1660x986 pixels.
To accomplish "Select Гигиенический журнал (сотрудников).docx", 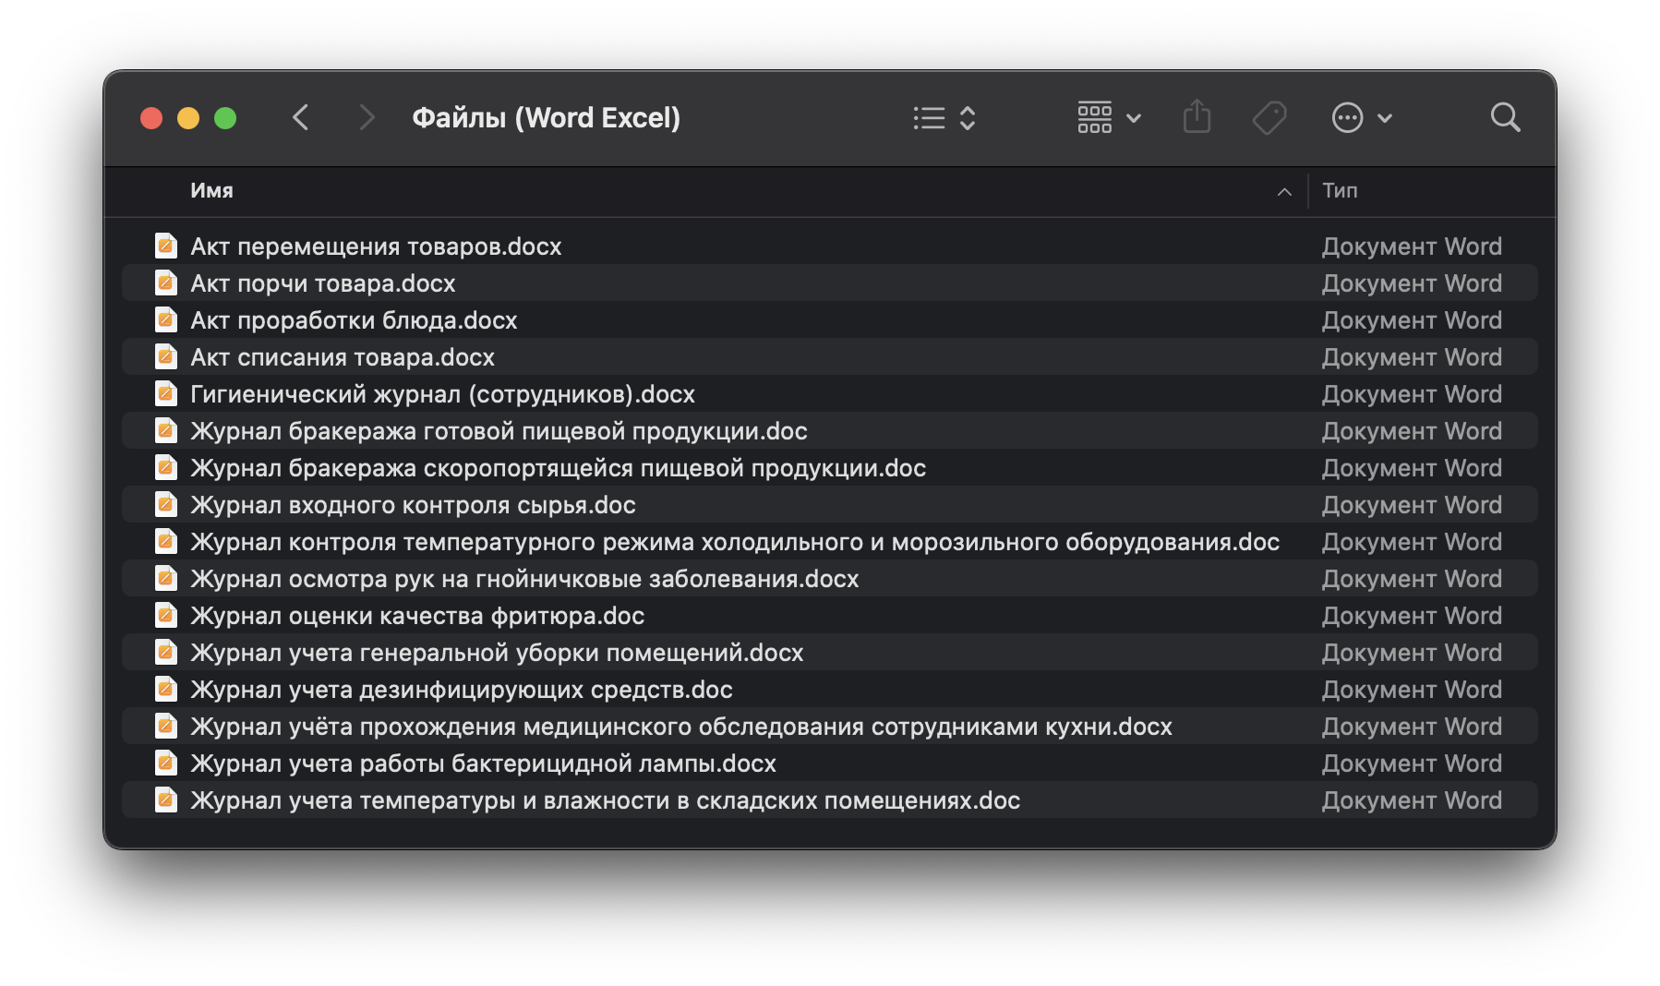I will click(x=442, y=394).
